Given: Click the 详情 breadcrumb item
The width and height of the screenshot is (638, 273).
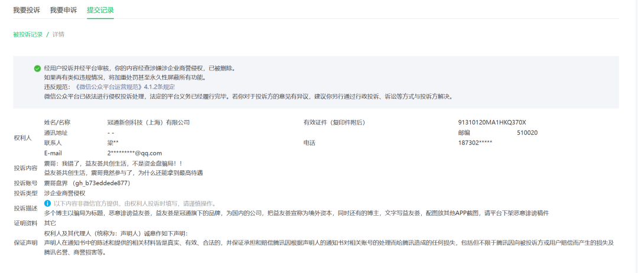Looking at the screenshot, I should (58, 34).
